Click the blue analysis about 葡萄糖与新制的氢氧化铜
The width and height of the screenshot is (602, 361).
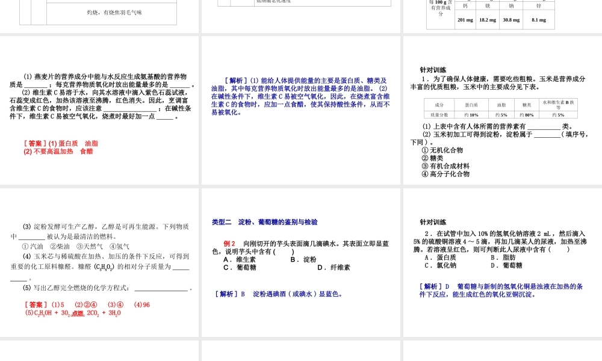pyautogui.click(x=501, y=291)
